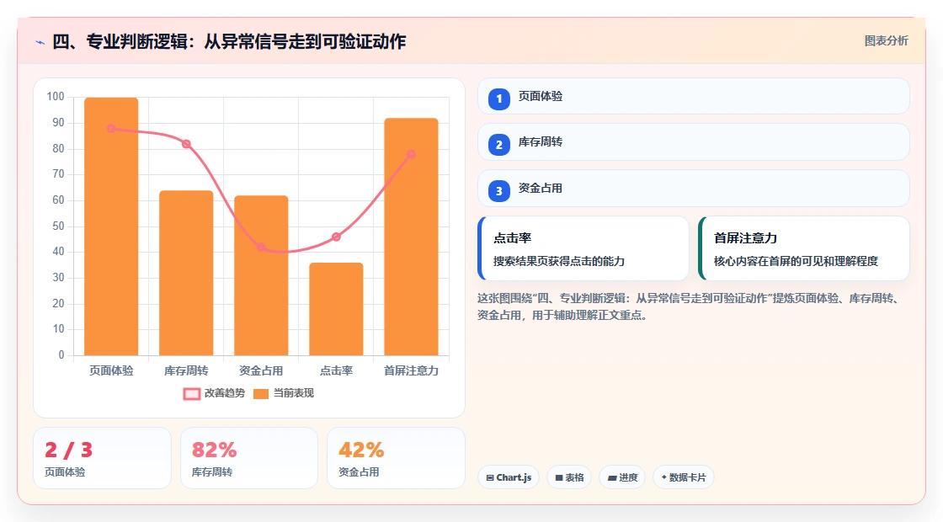Click the 表格 tag
The width and height of the screenshot is (943, 522).
[569, 477]
